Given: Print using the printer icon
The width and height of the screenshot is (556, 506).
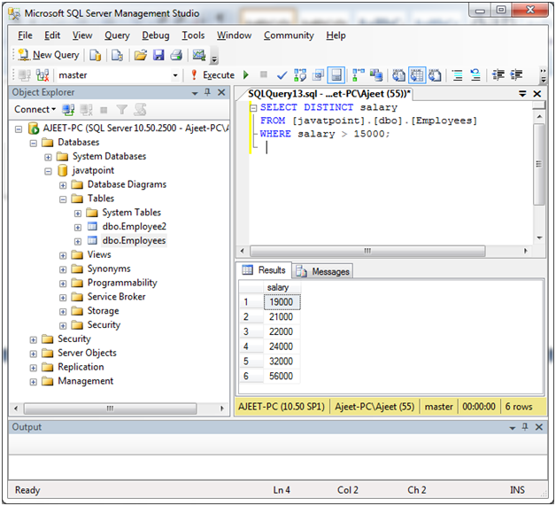Looking at the screenshot, I should [176, 55].
